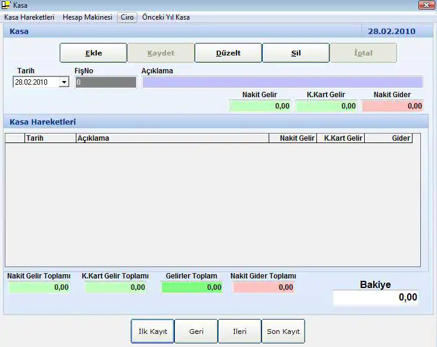Select the K.Kart Gelir amount field
This screenshot has width=437, height=347.
click(326, 106)
